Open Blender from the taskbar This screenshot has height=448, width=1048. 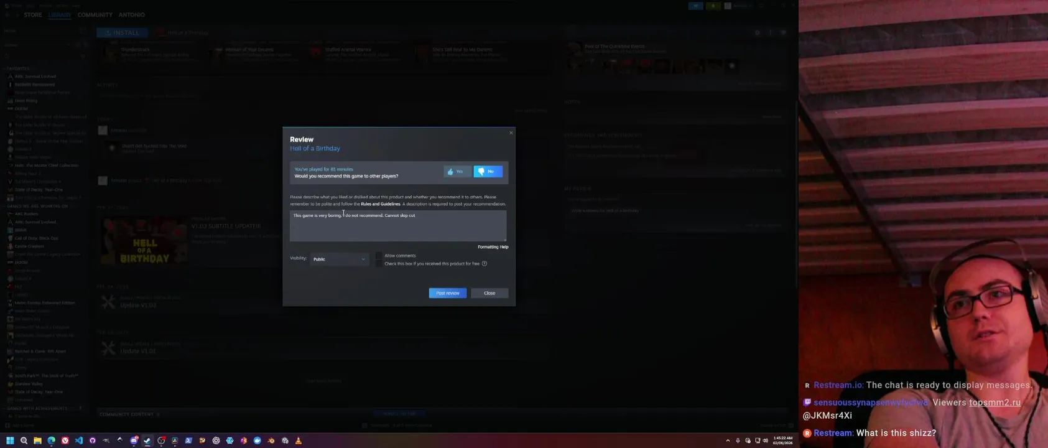point(271,441)
